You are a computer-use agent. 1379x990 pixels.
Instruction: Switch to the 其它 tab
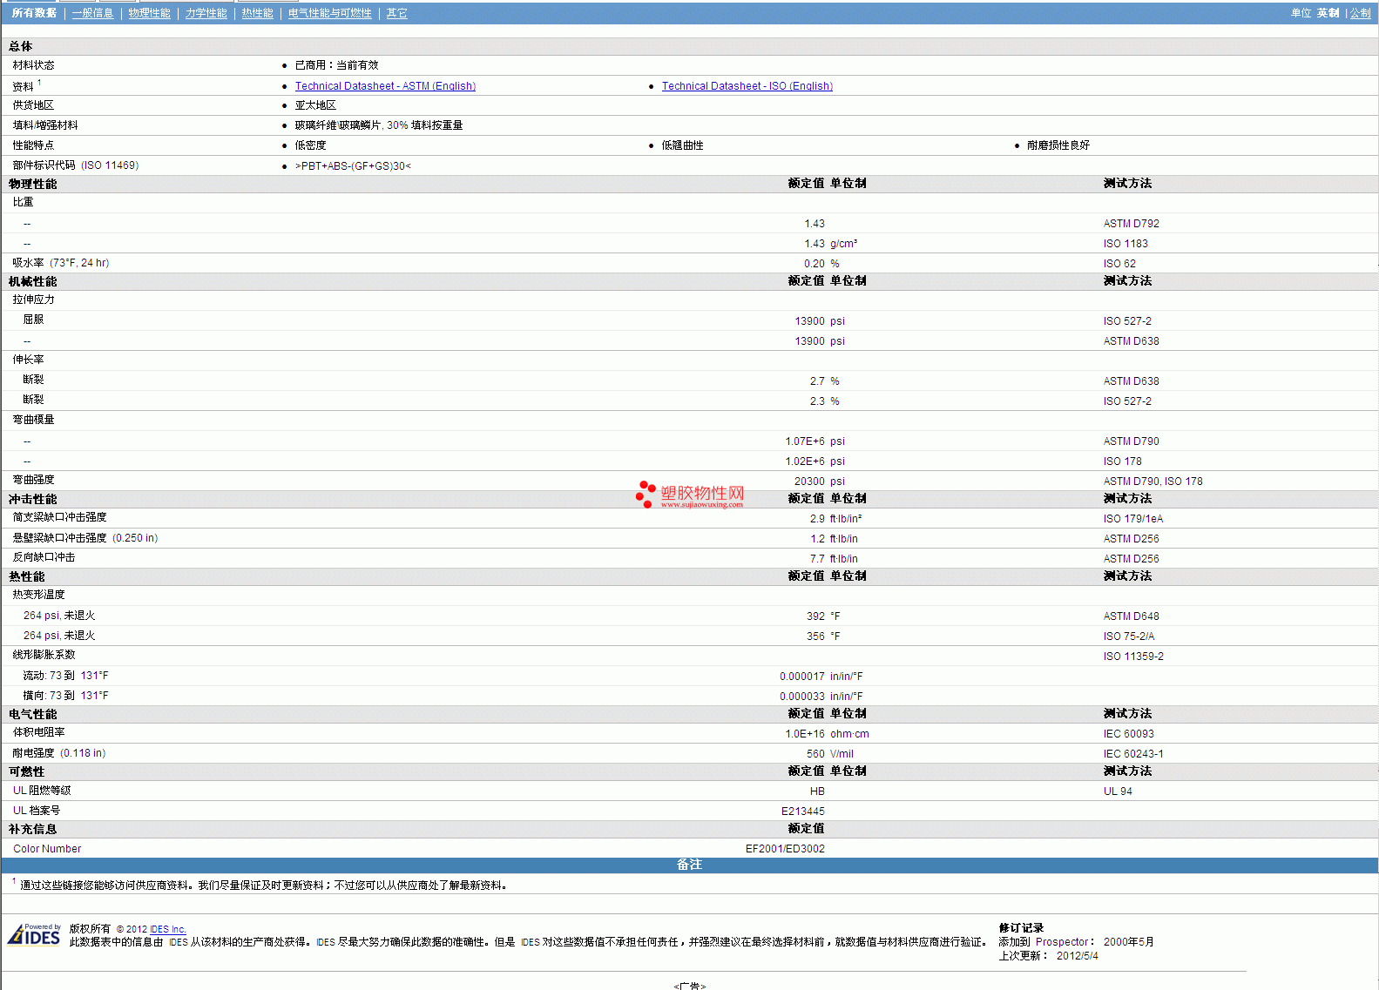tap(397, 13)
